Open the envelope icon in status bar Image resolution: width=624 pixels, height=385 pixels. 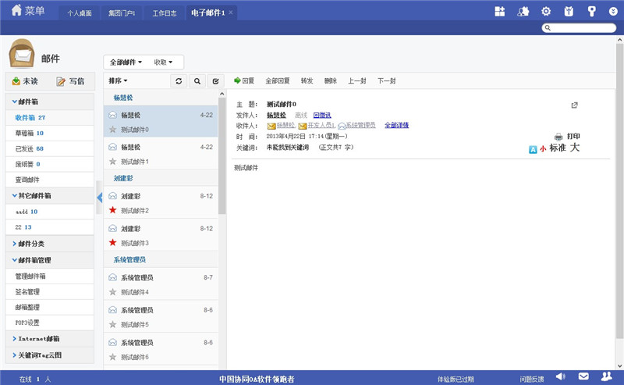pyautogui.click(x=583, y=376)
